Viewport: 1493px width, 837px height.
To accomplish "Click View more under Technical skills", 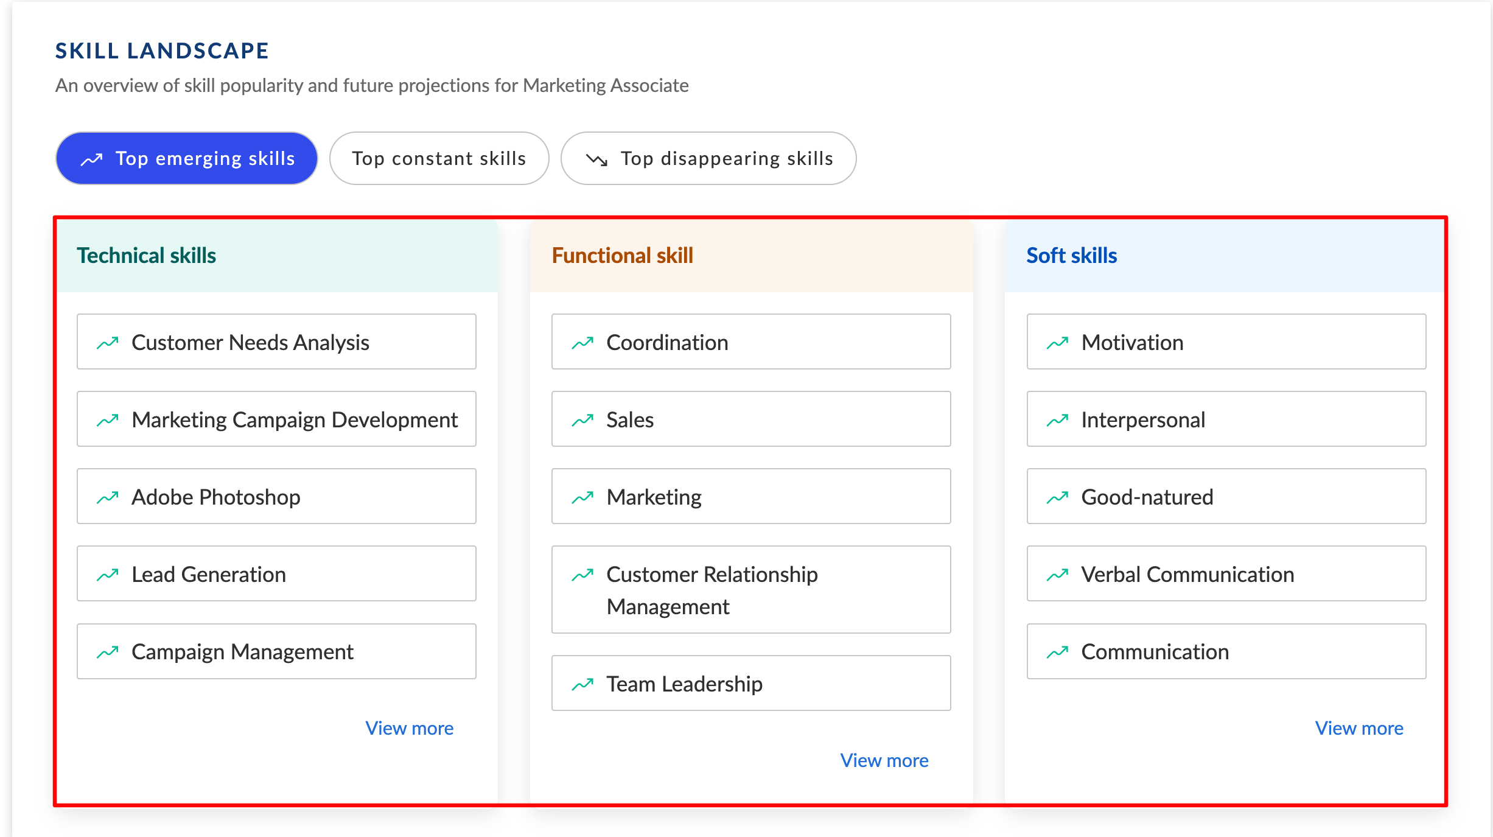I will click(410, 726).
